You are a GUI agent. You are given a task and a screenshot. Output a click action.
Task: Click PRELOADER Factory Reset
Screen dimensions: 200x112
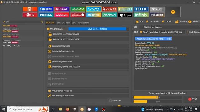[88, 51]
